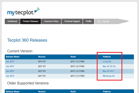This screenshot has height=93, width=139.
Task: Open Jan 2017 release notes for Linux row
Action: [10, 61]
